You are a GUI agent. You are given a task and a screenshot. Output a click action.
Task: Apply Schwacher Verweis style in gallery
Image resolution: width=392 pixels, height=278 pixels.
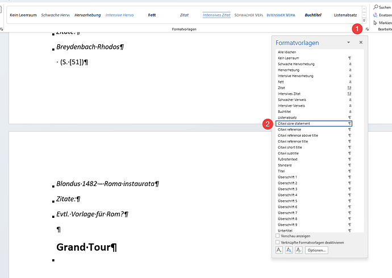click(x=248, y=15)
